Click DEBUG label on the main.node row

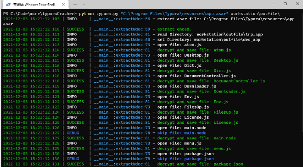pyautogui.click(x=73, y=133)
